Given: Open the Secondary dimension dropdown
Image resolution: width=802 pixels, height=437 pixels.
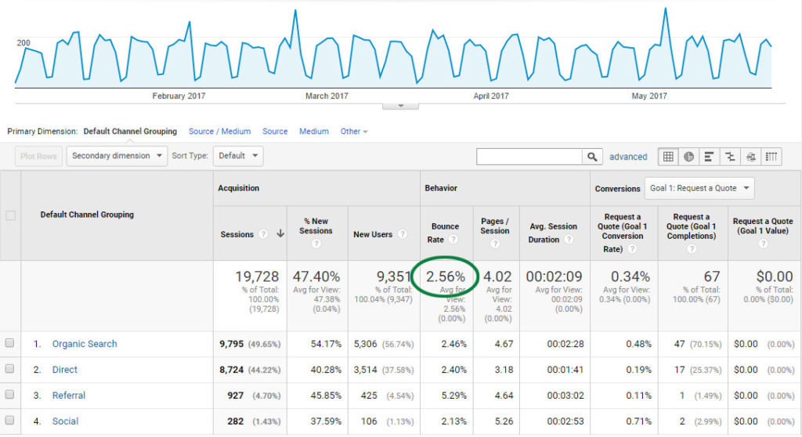Looking at the screenshot, I should 117,156.
